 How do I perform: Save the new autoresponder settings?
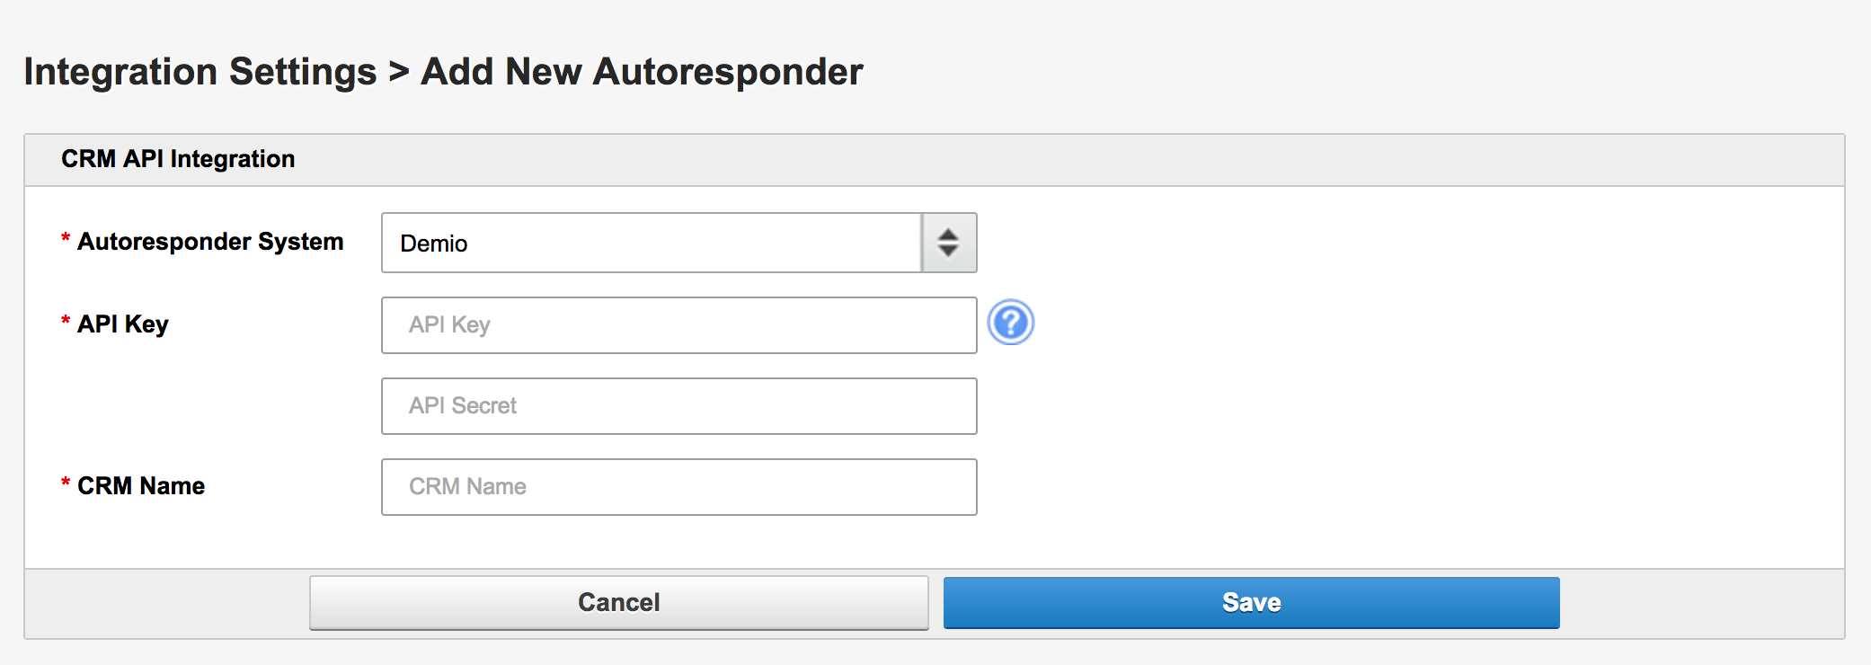(x=1252, y=602)
